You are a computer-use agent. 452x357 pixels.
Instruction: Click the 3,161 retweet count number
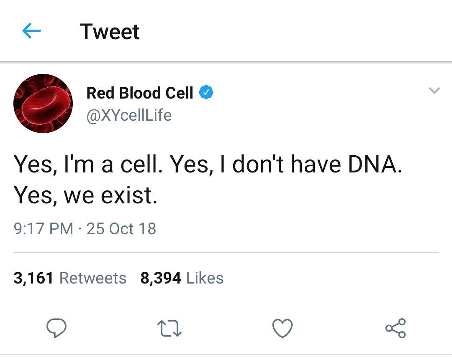(33, 278)
